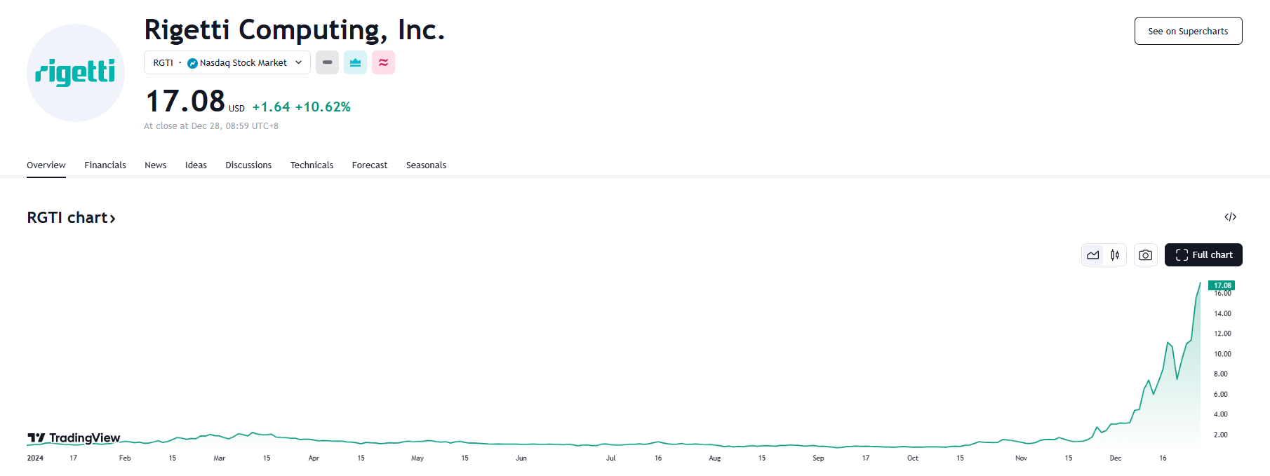Switch to the Technicals tab
The image size is (1270, 476).
[312, 165]
